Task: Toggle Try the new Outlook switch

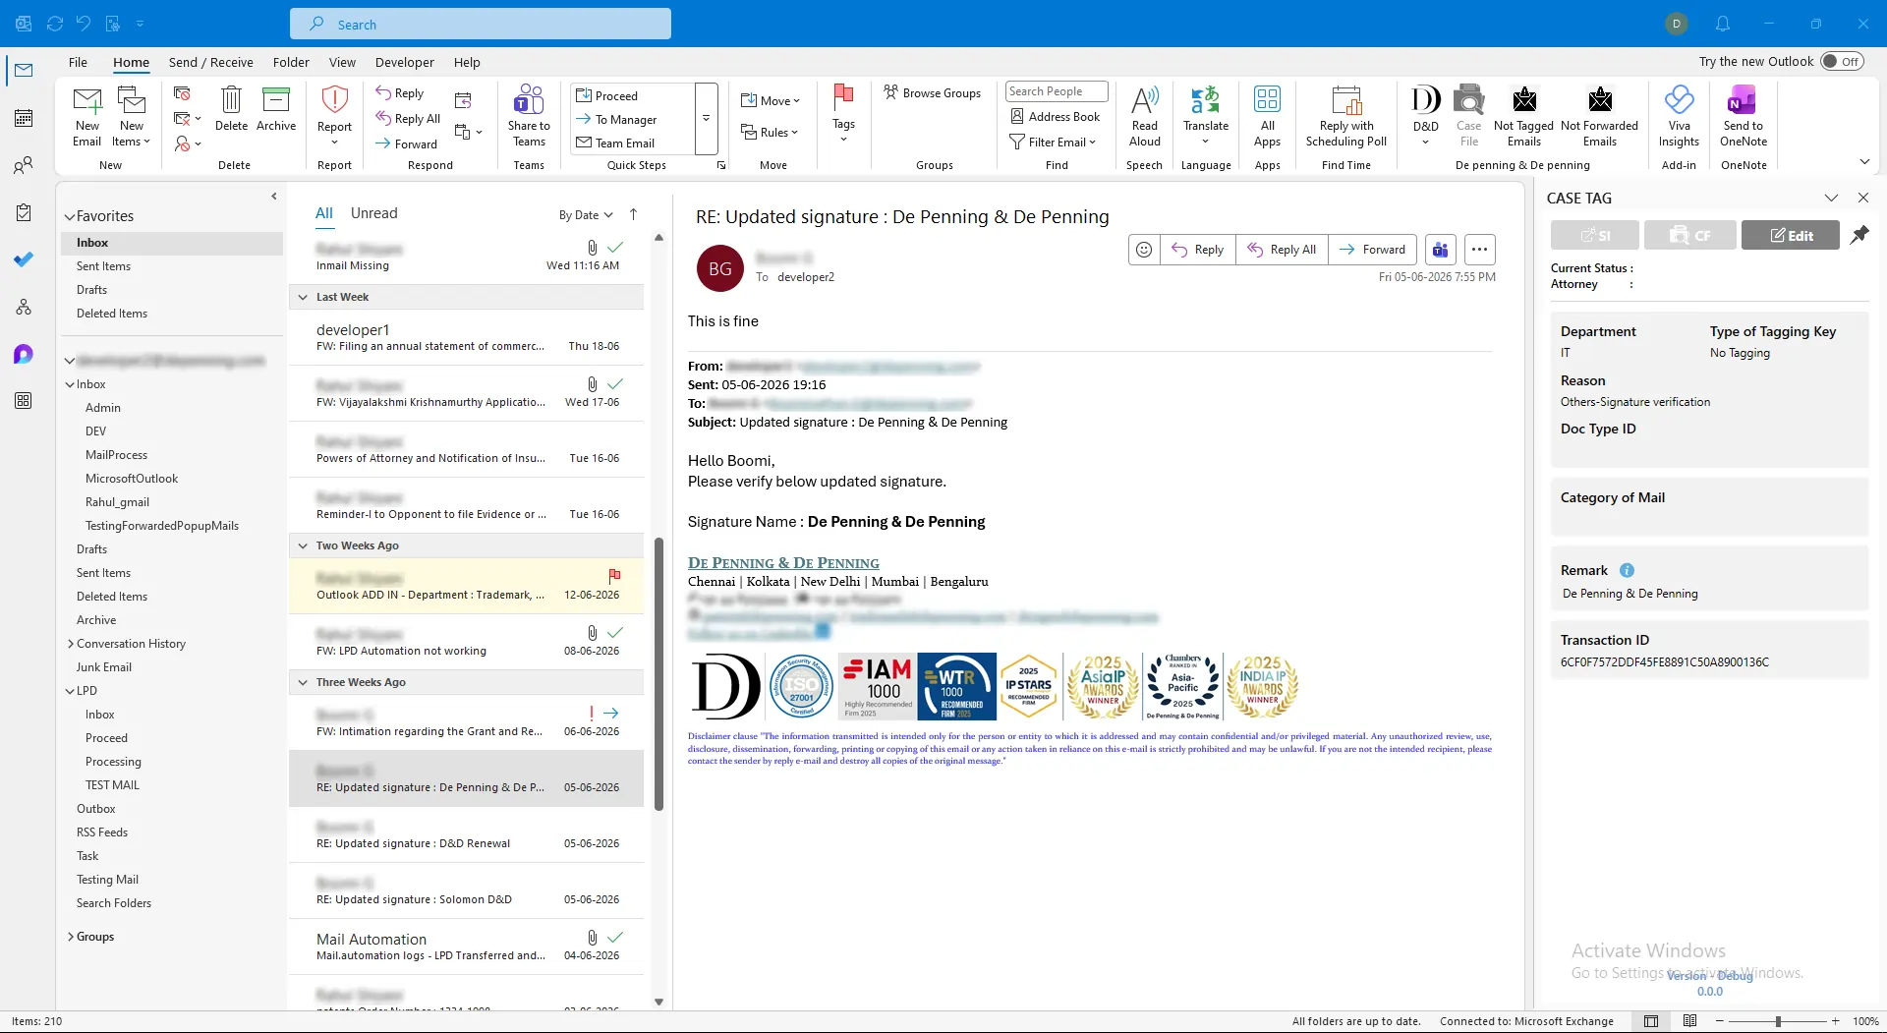Action: tap(1841, 61)
